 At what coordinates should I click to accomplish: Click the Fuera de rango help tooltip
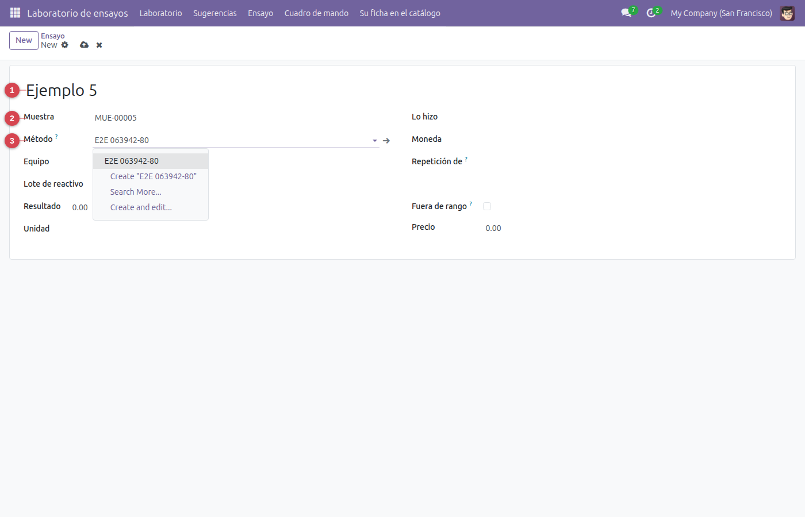471,204
